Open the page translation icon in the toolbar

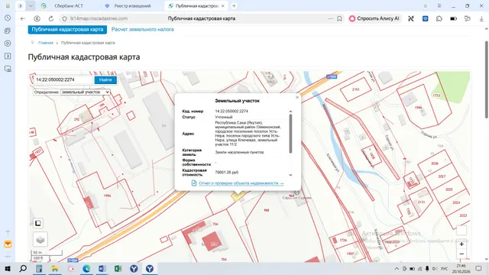[x=467, y=18]
